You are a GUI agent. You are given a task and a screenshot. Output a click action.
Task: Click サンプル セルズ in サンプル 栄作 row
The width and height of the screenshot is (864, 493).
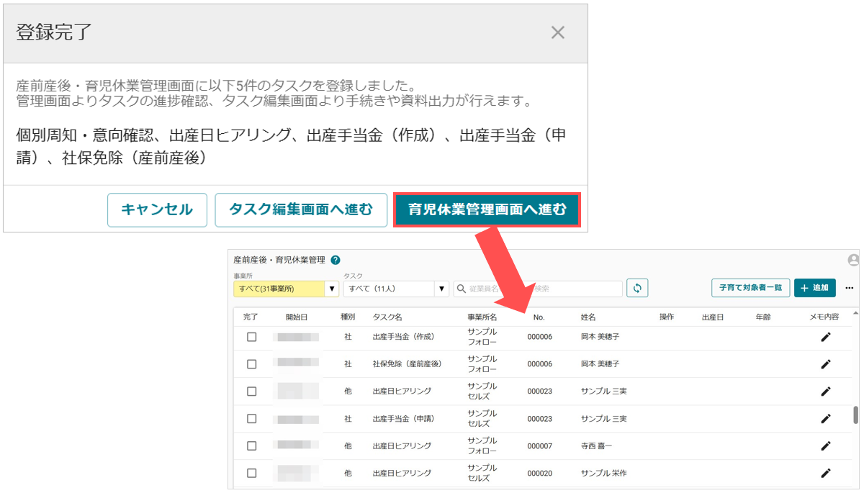click(x=482, y=474)
